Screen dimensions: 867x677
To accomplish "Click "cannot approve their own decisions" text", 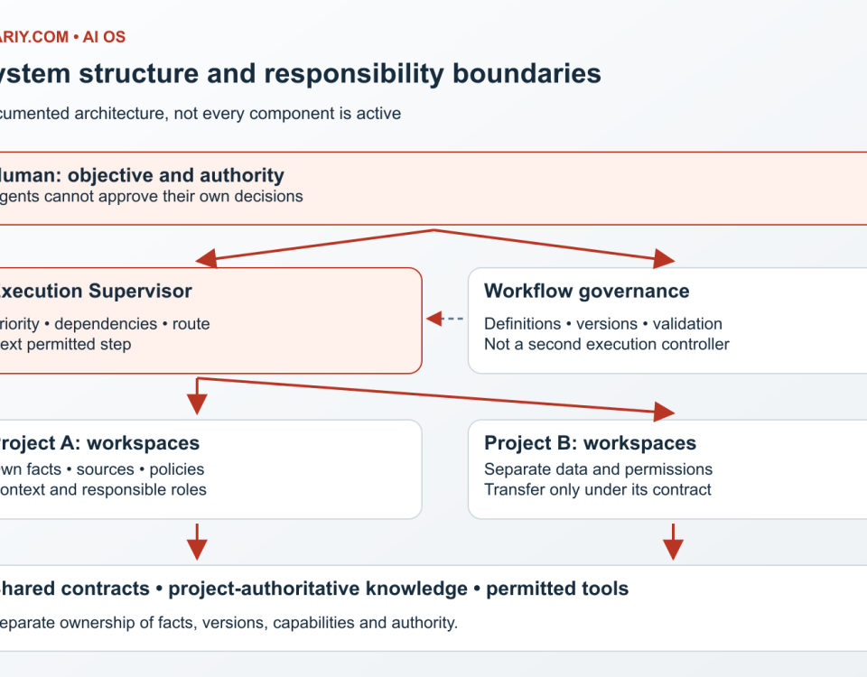I will [173, 196].
